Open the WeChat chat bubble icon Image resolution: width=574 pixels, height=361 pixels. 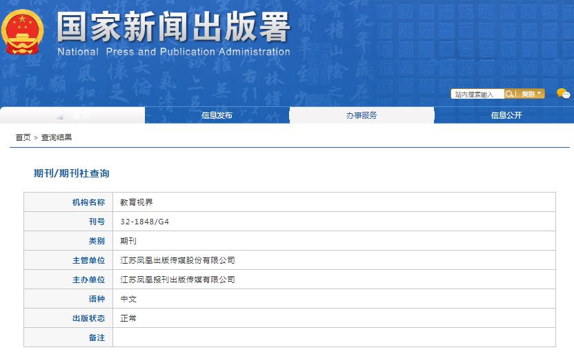tap(563, 94)
